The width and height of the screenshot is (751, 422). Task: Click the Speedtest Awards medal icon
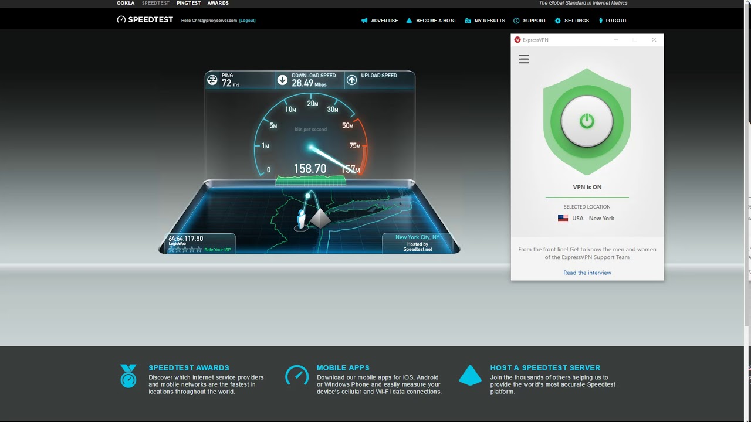(128, 376)
